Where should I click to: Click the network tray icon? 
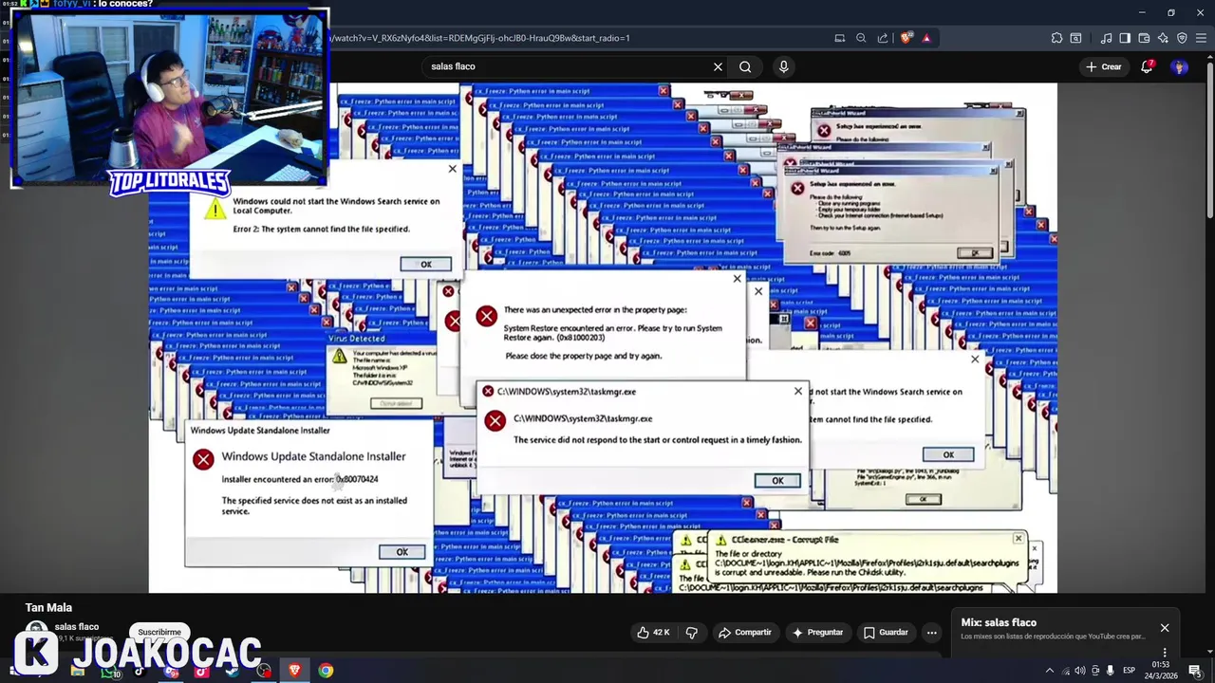pyautogui.click(x=1066, y=671)
